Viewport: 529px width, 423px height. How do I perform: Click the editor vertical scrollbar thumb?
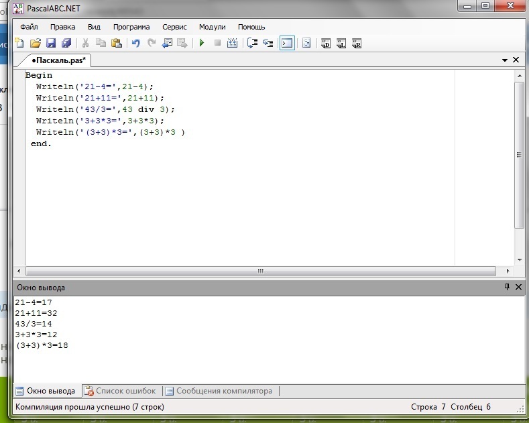tap(519, 155)
